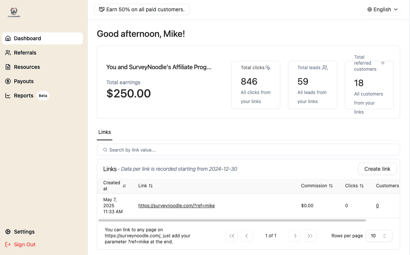Viewport: 410px width, 255px height.
Task: Click the globe icon beside English
Action: point(370,9)
